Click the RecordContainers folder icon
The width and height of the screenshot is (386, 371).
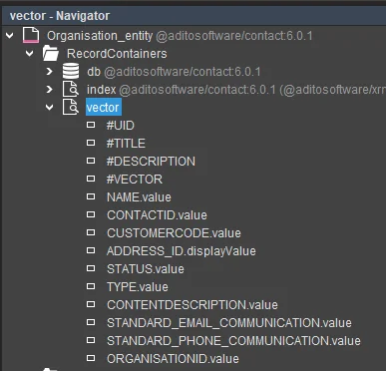coord(51,53)
